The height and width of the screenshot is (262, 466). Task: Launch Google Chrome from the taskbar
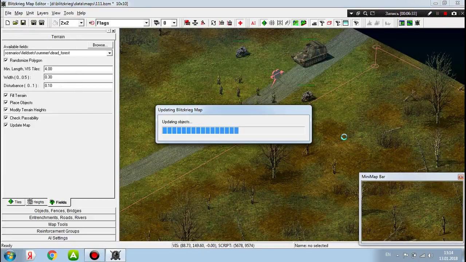click(x=52, y=255)
